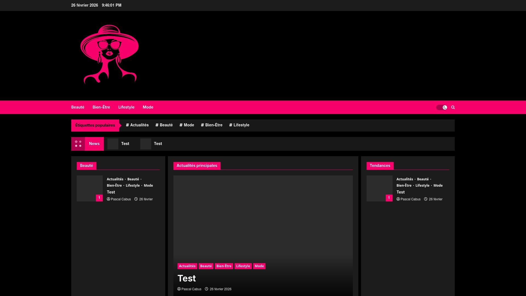The height and width of the screenshot is (296, 526).
Task: Click the Étiquettes populaires label
Action: tap(95, 125)
